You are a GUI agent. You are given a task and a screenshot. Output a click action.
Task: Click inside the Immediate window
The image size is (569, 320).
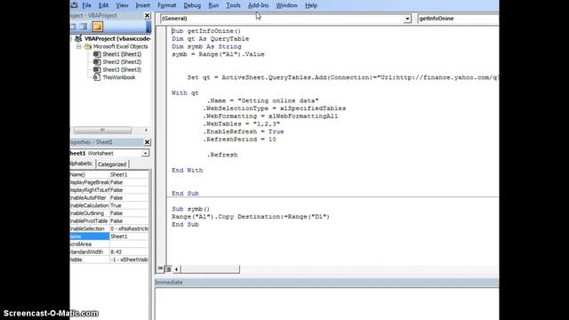pos(326,303)
